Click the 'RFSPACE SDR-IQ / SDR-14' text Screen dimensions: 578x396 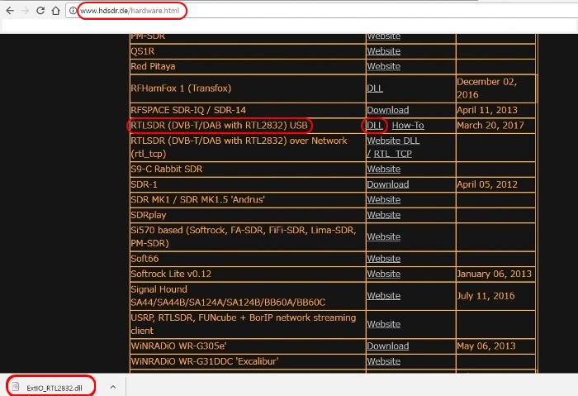[x=188, y=110]
